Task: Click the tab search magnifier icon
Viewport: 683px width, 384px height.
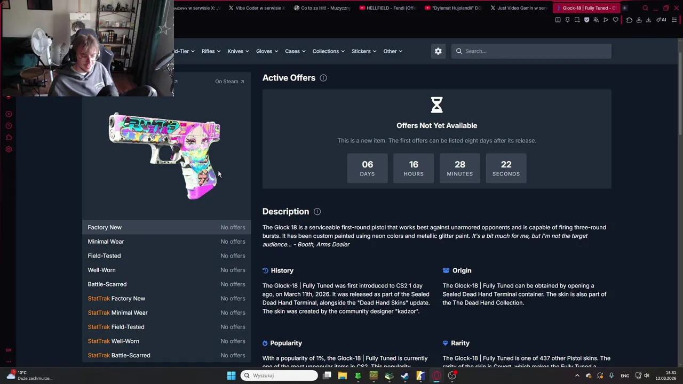Action: 645,8
